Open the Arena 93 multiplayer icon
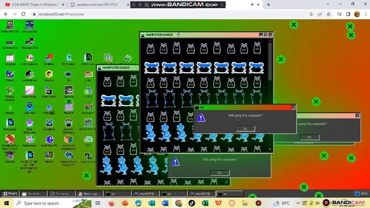The image size is (370, 208). [69, 143]
